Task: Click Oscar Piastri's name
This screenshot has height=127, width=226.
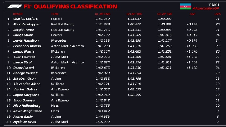Action: pyautogui.click(x=24, y=68)
